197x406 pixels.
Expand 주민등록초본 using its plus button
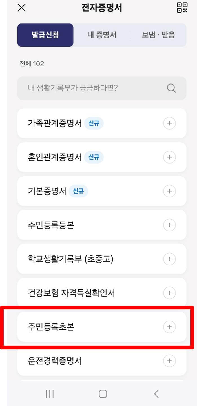click(169, 327)
